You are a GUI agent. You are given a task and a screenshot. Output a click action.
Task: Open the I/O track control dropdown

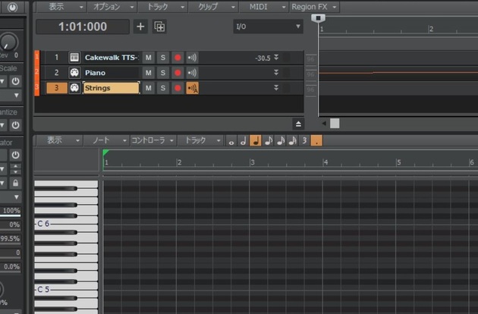pyautogui.click(x=268, y=27)
